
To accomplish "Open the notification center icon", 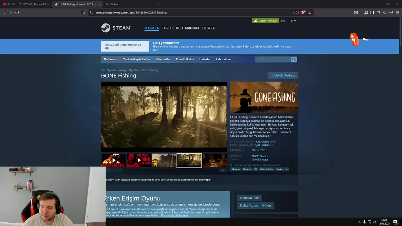I will [x=395, y=222].
